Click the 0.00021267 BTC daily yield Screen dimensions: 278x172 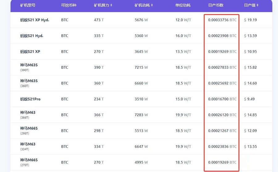222,131
